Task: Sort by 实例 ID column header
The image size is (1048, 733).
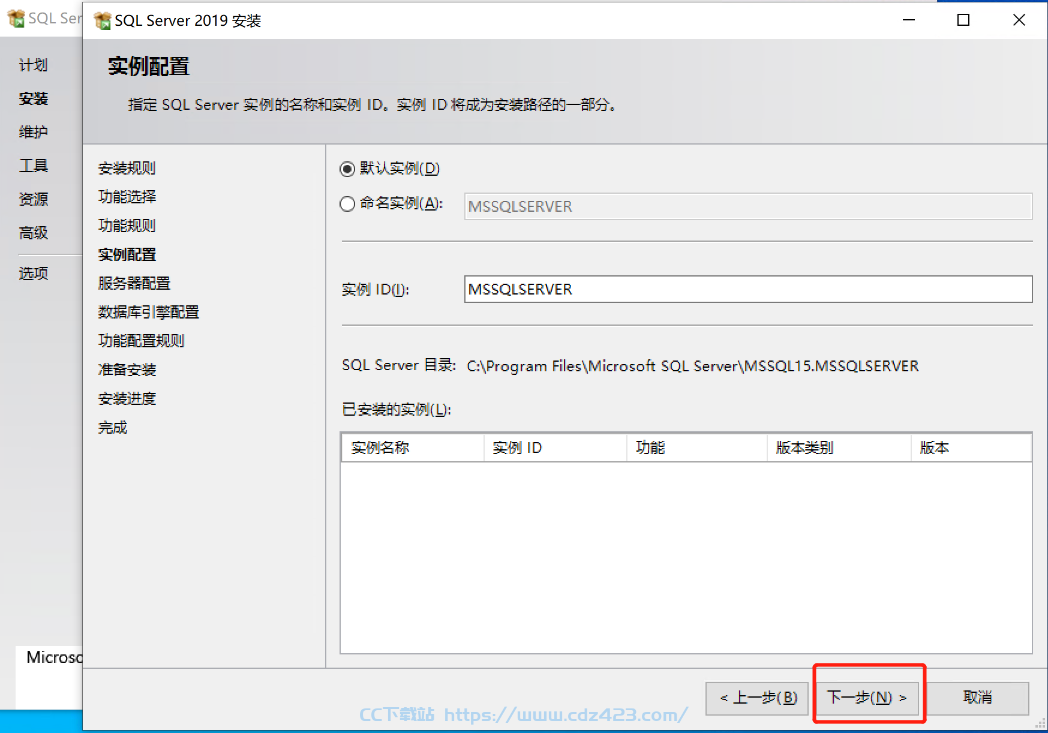Action: coord(555,447)
